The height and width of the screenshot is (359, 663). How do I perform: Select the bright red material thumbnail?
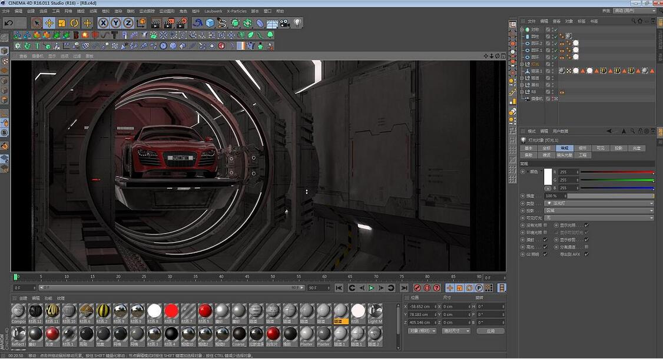(x=171, y=311)
